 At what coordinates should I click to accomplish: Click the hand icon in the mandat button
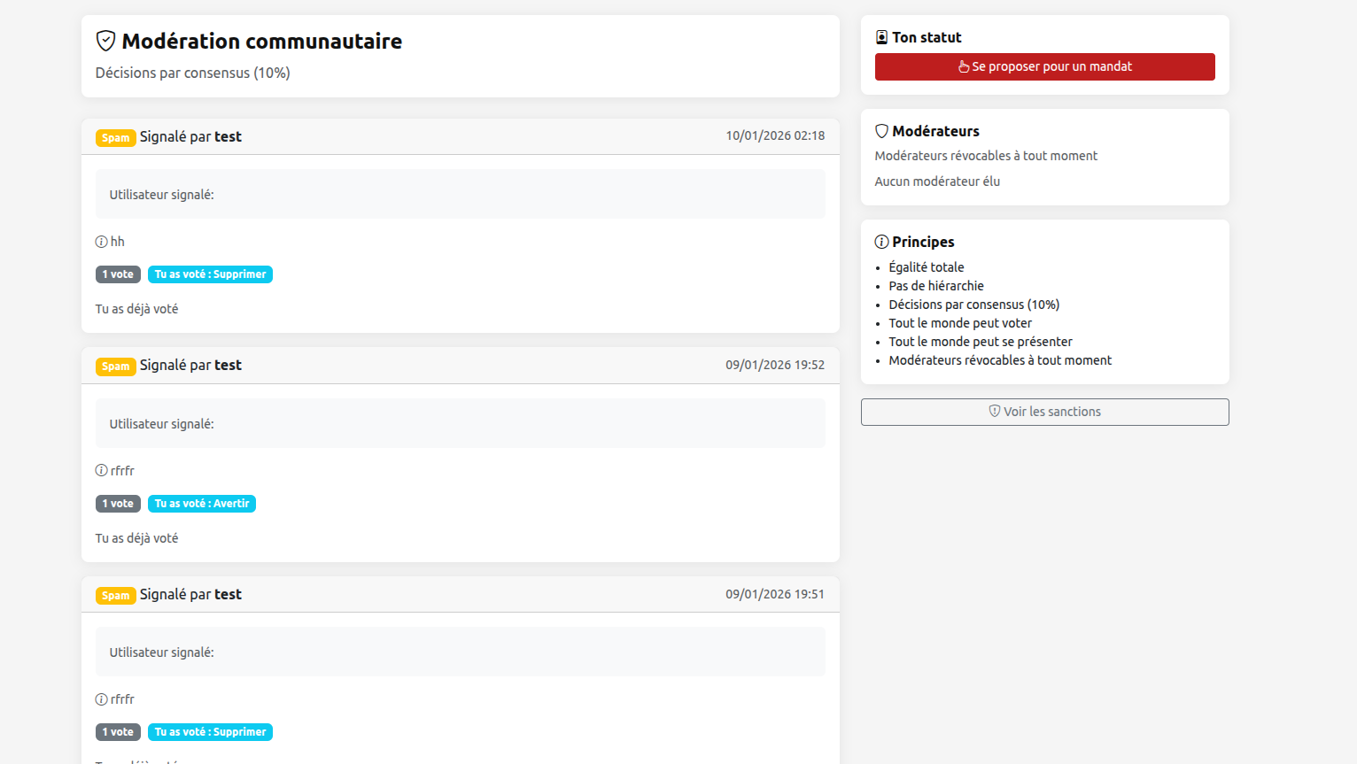(x=964, y=66)
